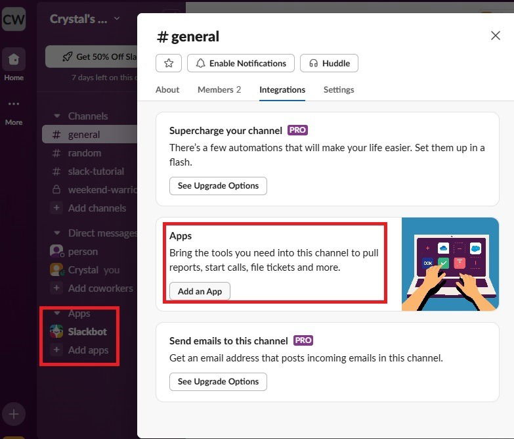Click the '7 days left on this' text
The image size is (514, 439).
point(104,78)
